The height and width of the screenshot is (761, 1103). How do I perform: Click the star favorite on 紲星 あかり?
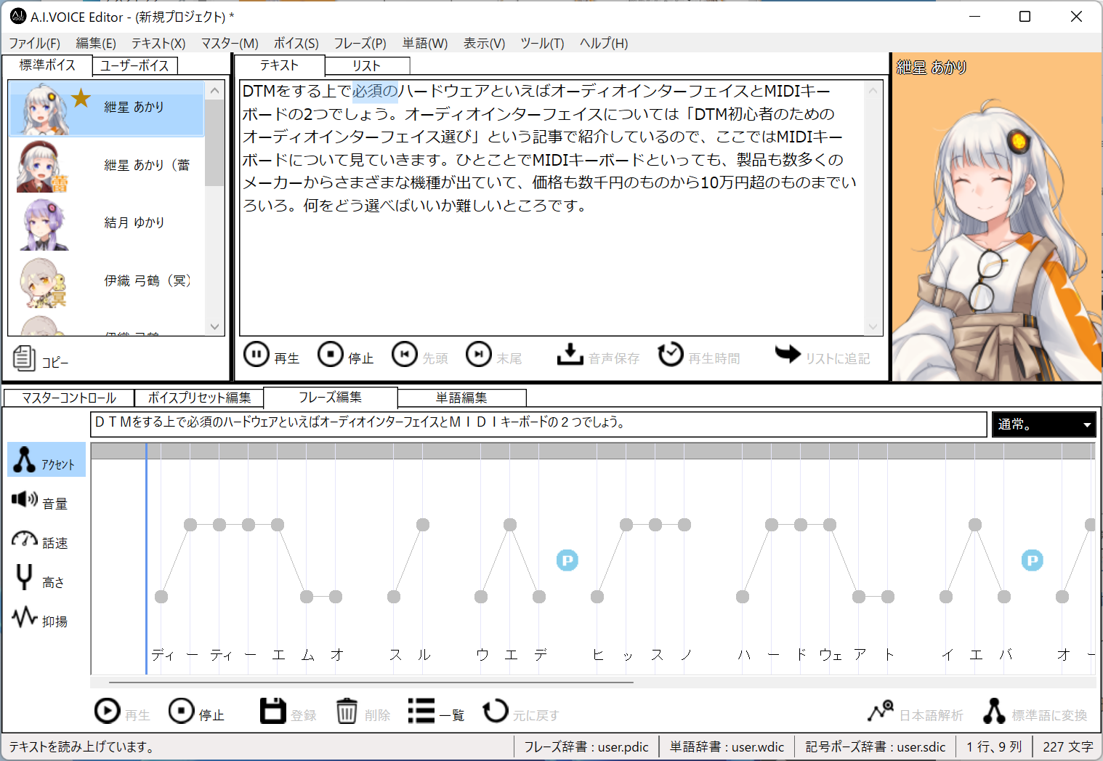[x=81, y=97]
